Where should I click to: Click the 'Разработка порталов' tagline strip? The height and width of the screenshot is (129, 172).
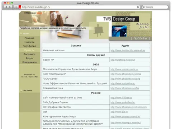[x=53, y=28]
